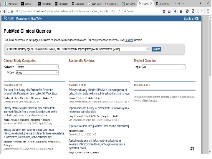Reload the page with the refresh icon
Viewport: 212px width, 159px height.
pos(119,11)
